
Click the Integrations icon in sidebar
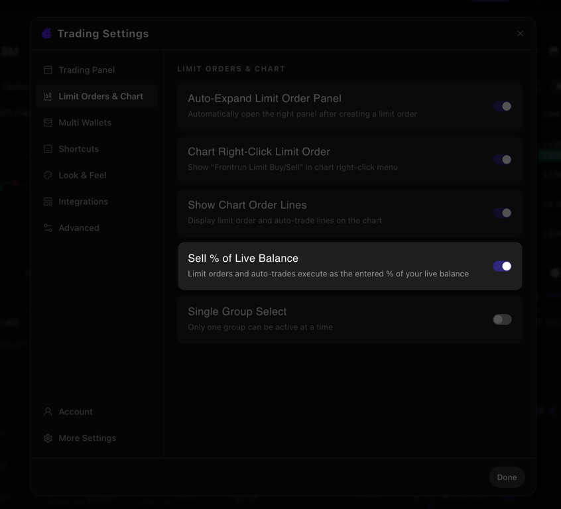[x=48, y=201]
